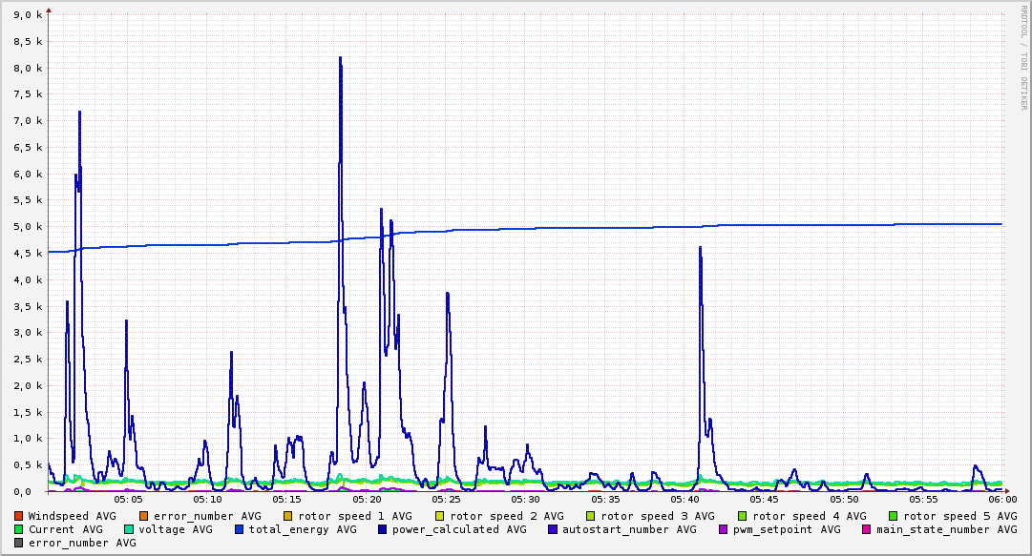This screenshot has height=556, width=1032.
Task: Click the gray error_number AVG swatch
Action: click(x=18, y=544)
